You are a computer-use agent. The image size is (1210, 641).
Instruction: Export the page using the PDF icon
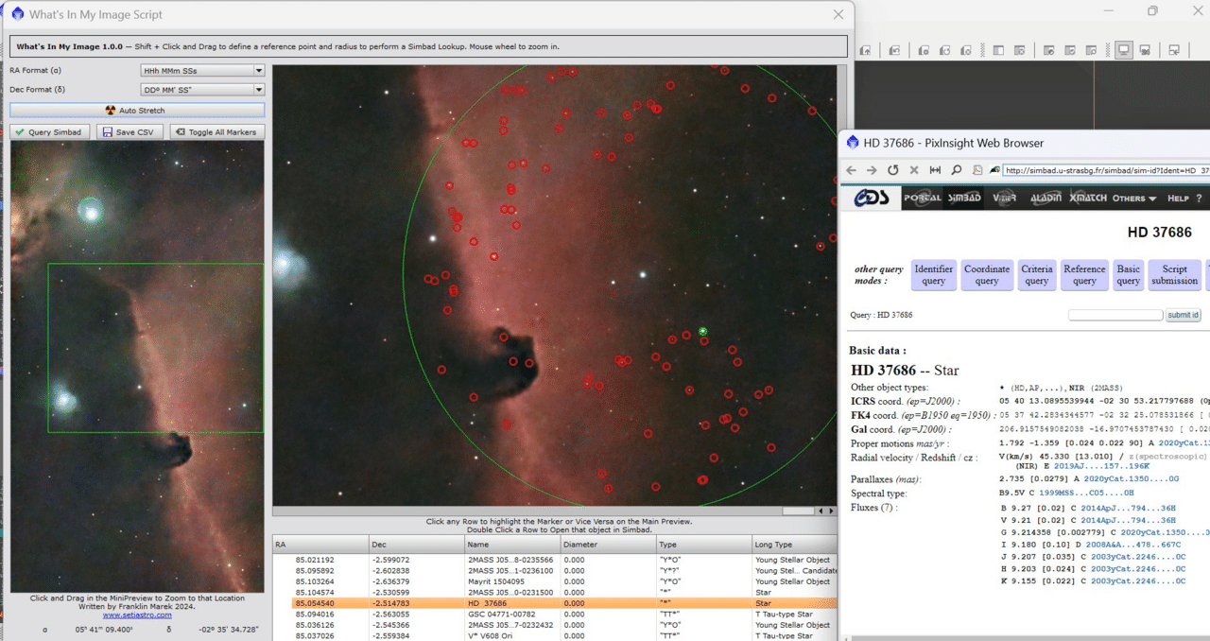pos(977,170)
